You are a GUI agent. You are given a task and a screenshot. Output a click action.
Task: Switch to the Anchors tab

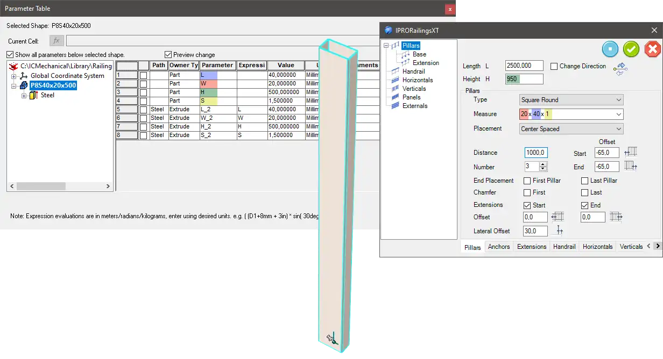[499, 247]
